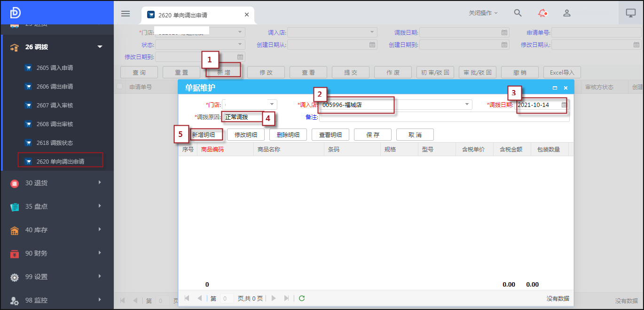Open the 关闭操作 dropdown
This screenshot has height=310, width=644.
point(483,13)
